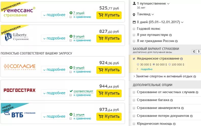Click the dollar currency icon
Image resolution: width=201 pixels, height=126 pixels.
(198, 51)
